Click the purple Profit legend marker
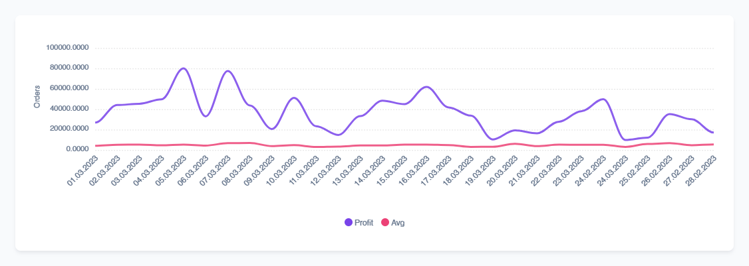This screenshot has width=749, height=266. (349, 223)
